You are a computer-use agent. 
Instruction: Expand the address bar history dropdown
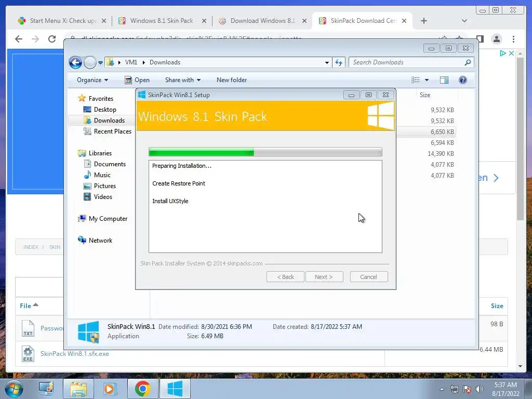coord(327,62)
